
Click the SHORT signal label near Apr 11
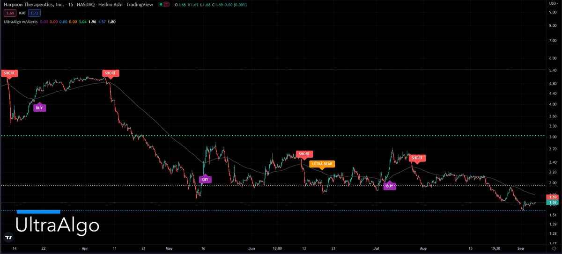(111, 73)
